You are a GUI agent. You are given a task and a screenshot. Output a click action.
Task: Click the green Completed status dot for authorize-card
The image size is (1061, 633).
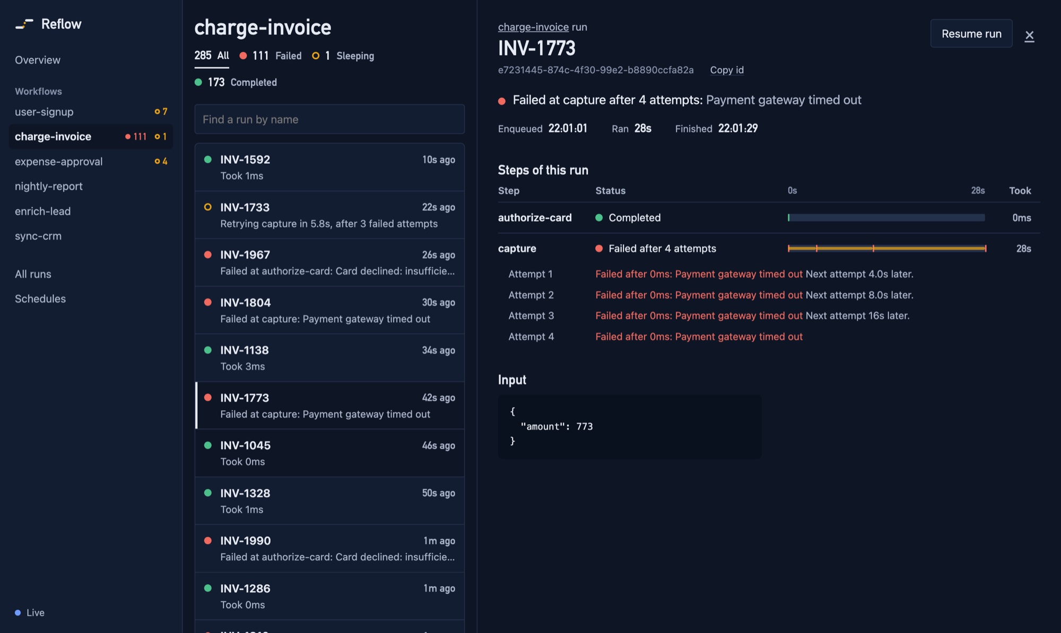pyautogui.click(x=599, y=218)
